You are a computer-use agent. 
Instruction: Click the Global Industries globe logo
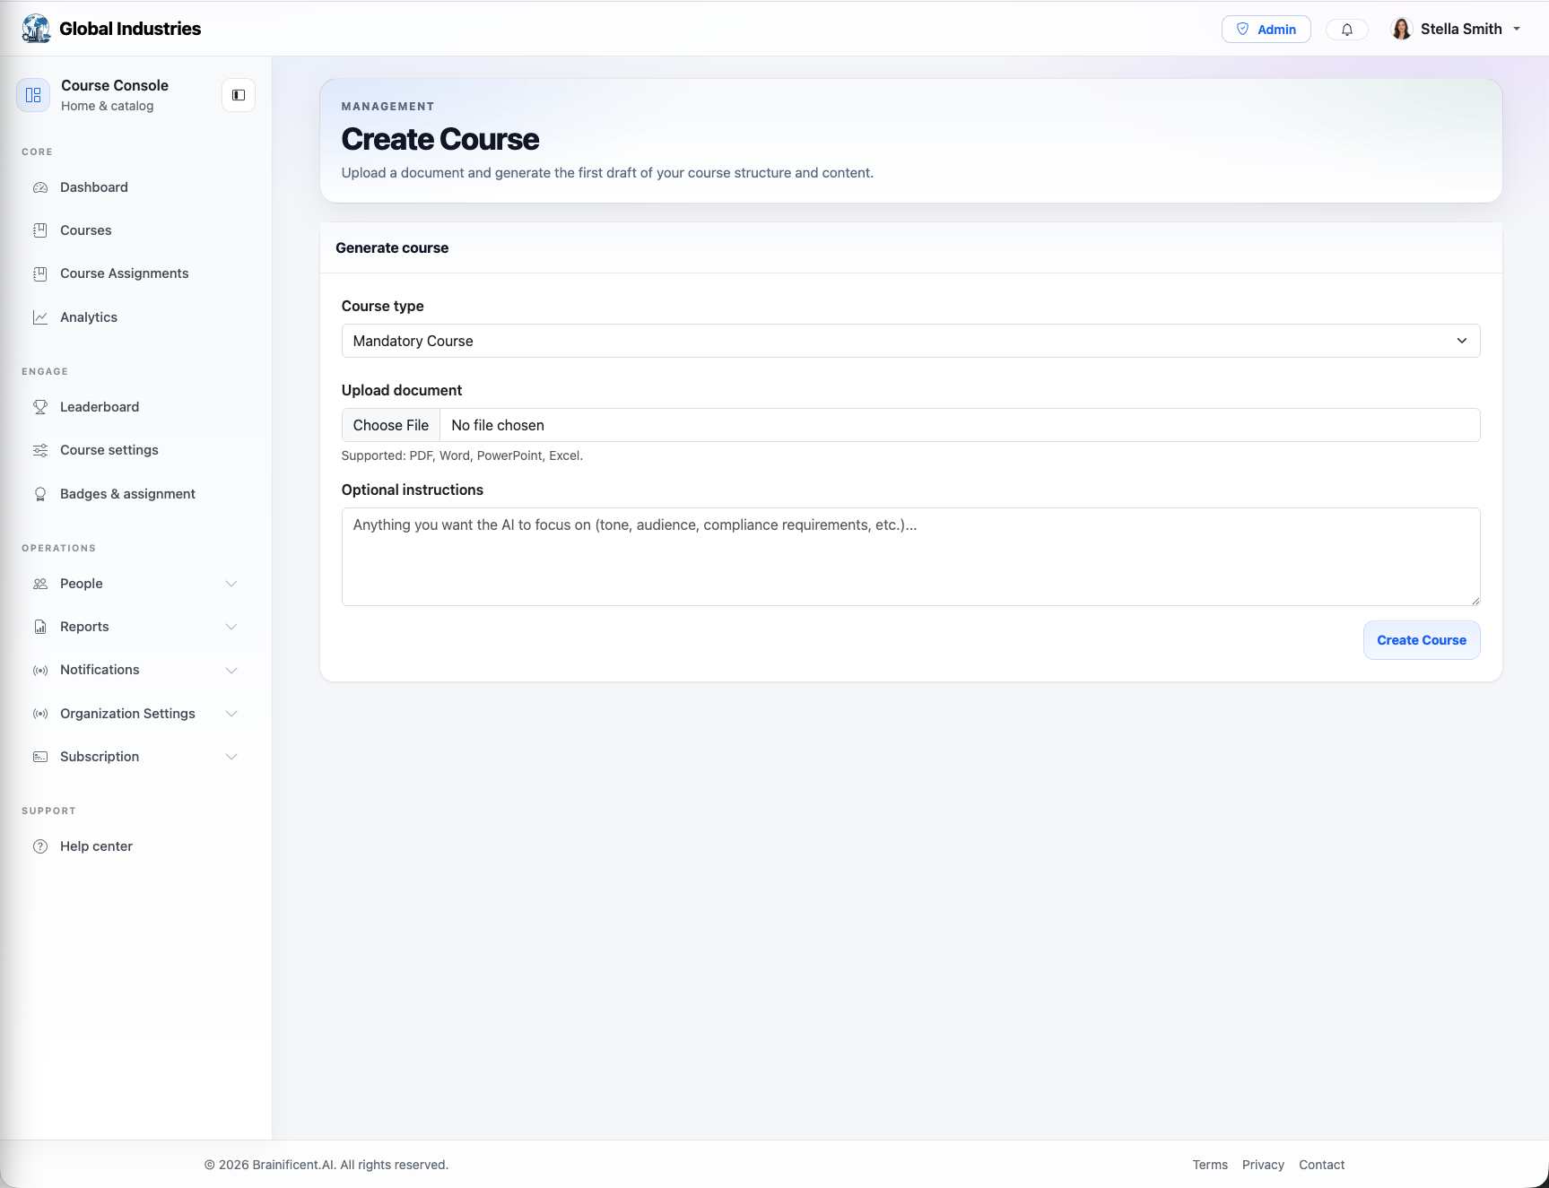pos(36,29)
